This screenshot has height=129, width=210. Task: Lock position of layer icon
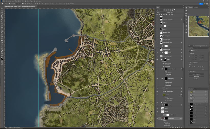[163, 14]
